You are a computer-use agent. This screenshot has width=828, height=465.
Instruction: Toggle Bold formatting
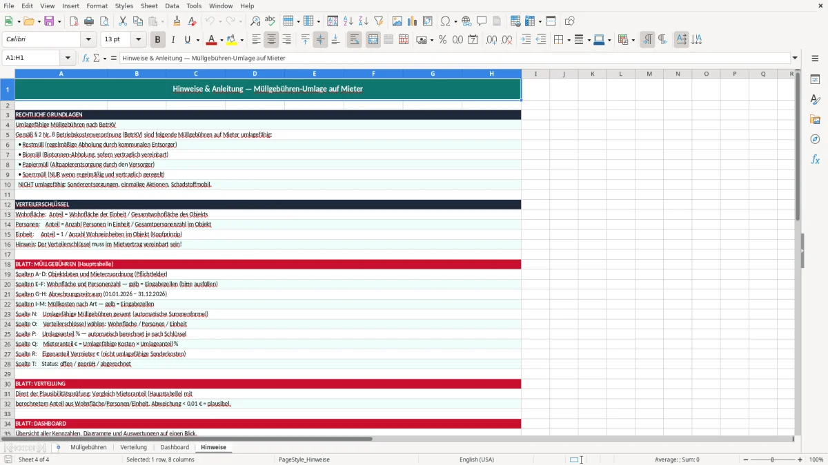pos(158,40)
